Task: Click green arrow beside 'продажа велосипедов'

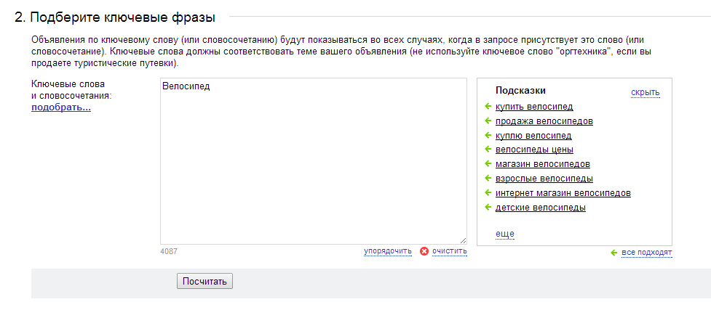Action: pyautogui.click(x=488, y=121)
